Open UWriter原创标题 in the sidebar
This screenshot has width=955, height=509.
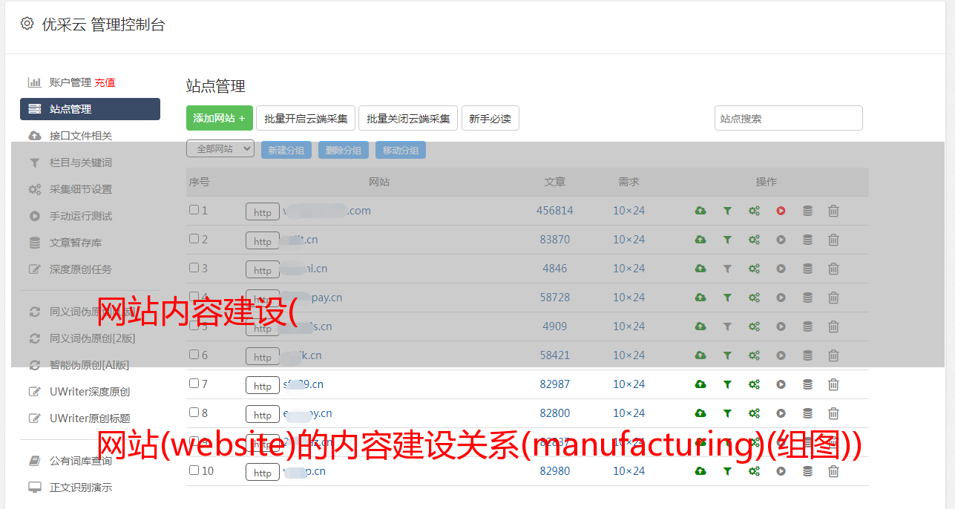click(x=90, y=418)
